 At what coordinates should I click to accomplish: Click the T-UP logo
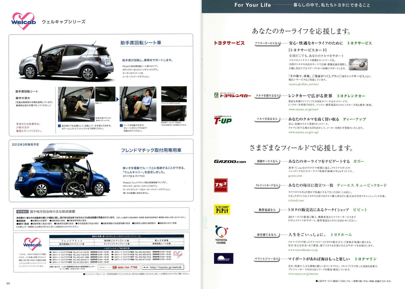223,120
